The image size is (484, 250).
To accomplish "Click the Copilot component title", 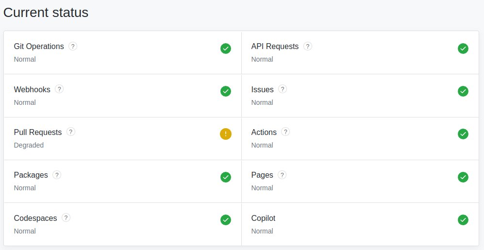I will pos(263,218).
